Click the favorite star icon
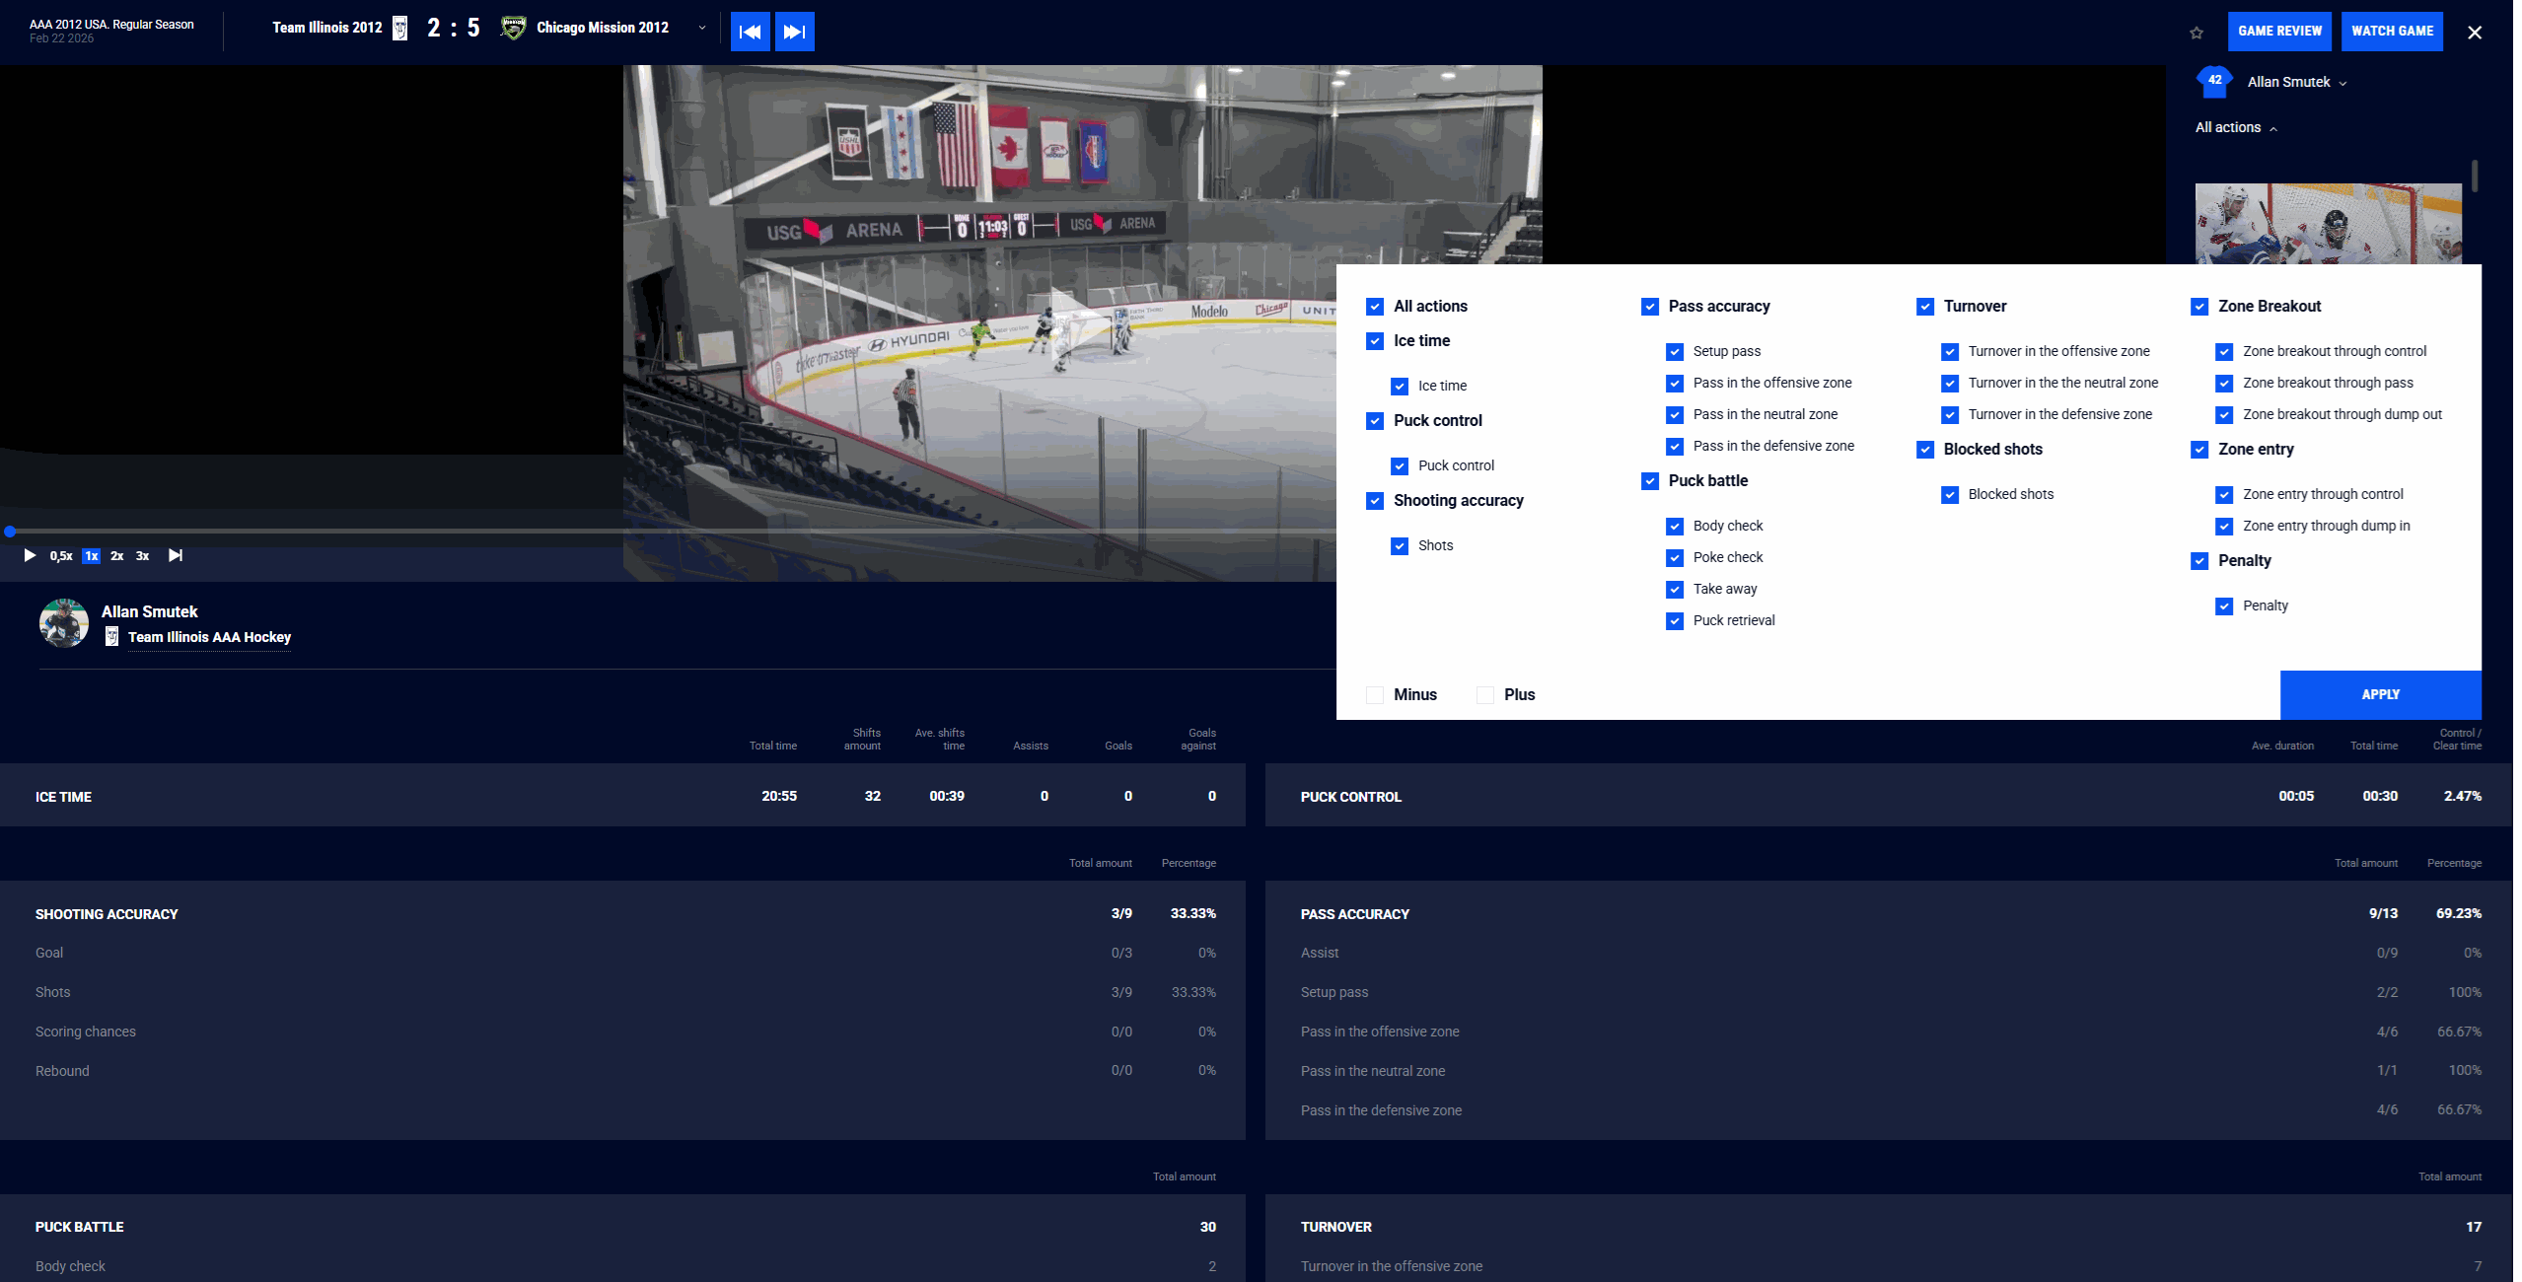Image resolution: width=2522 pixels, height=1282 pixels. 2196,33
